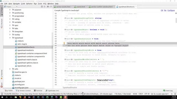
Task: Click typeahead.directive.ts file icon in tree
Action: click(x=16, y=47)
